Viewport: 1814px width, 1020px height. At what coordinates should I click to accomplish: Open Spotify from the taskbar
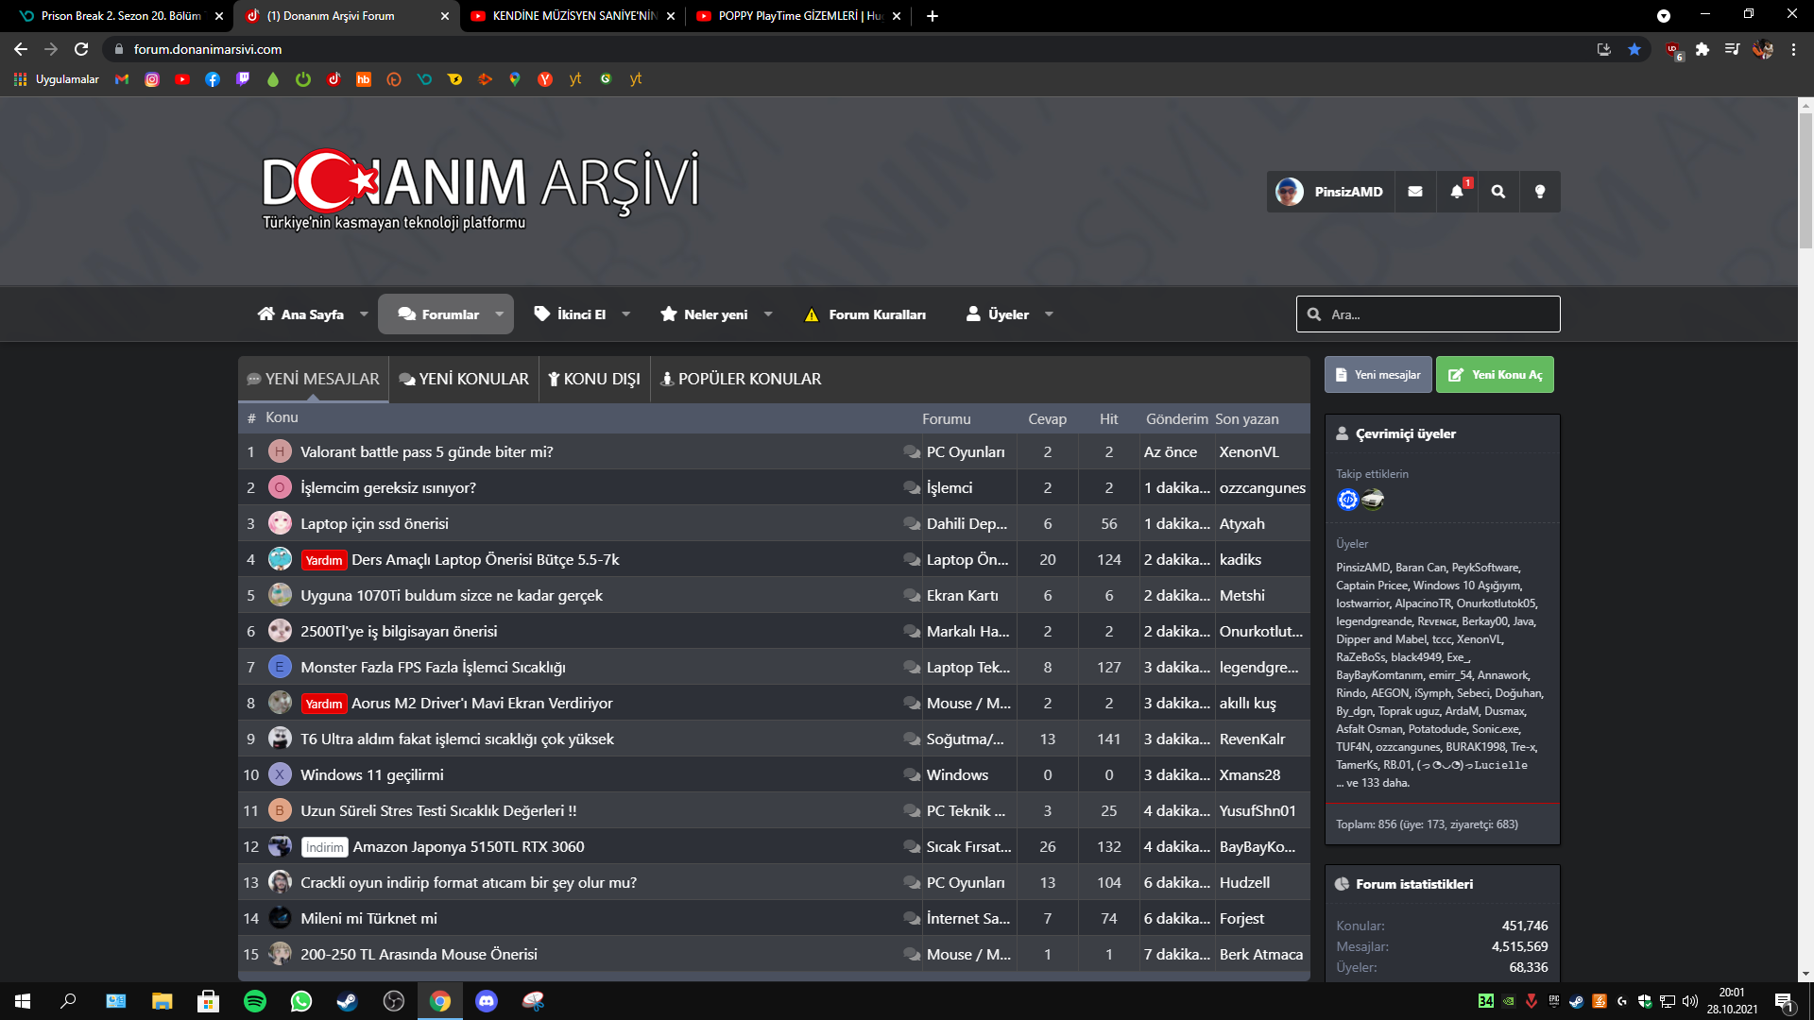pyautogui.click(x=255, y=1001)
